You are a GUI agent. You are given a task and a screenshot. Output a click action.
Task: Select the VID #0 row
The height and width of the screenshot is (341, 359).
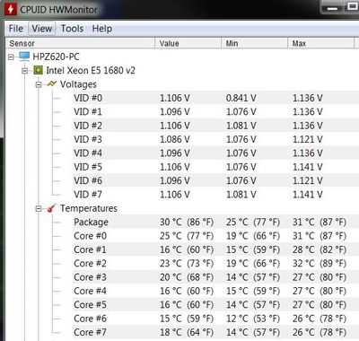point(215,98)
